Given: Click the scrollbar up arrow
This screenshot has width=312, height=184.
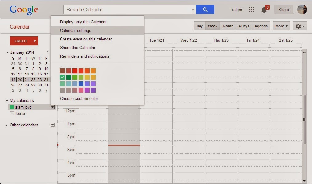Looking at the screenshot, I should coord(304,52).
